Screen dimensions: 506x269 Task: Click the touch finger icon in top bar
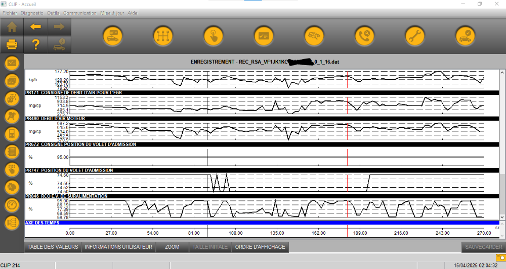coord(214,36)
